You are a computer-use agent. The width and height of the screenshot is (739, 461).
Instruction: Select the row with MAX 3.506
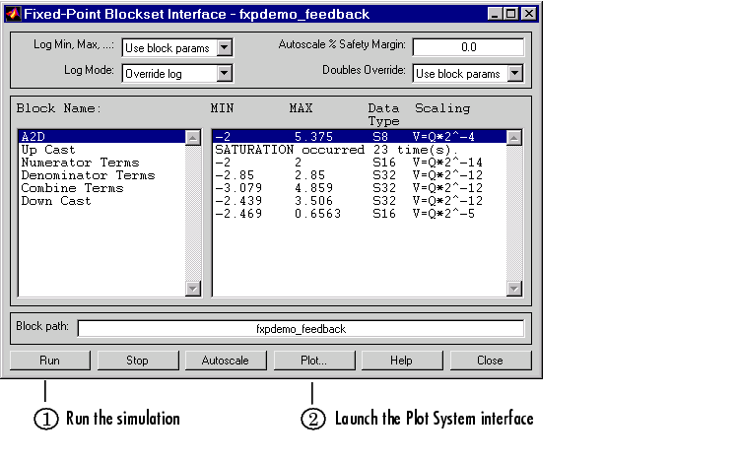point(359,201)
